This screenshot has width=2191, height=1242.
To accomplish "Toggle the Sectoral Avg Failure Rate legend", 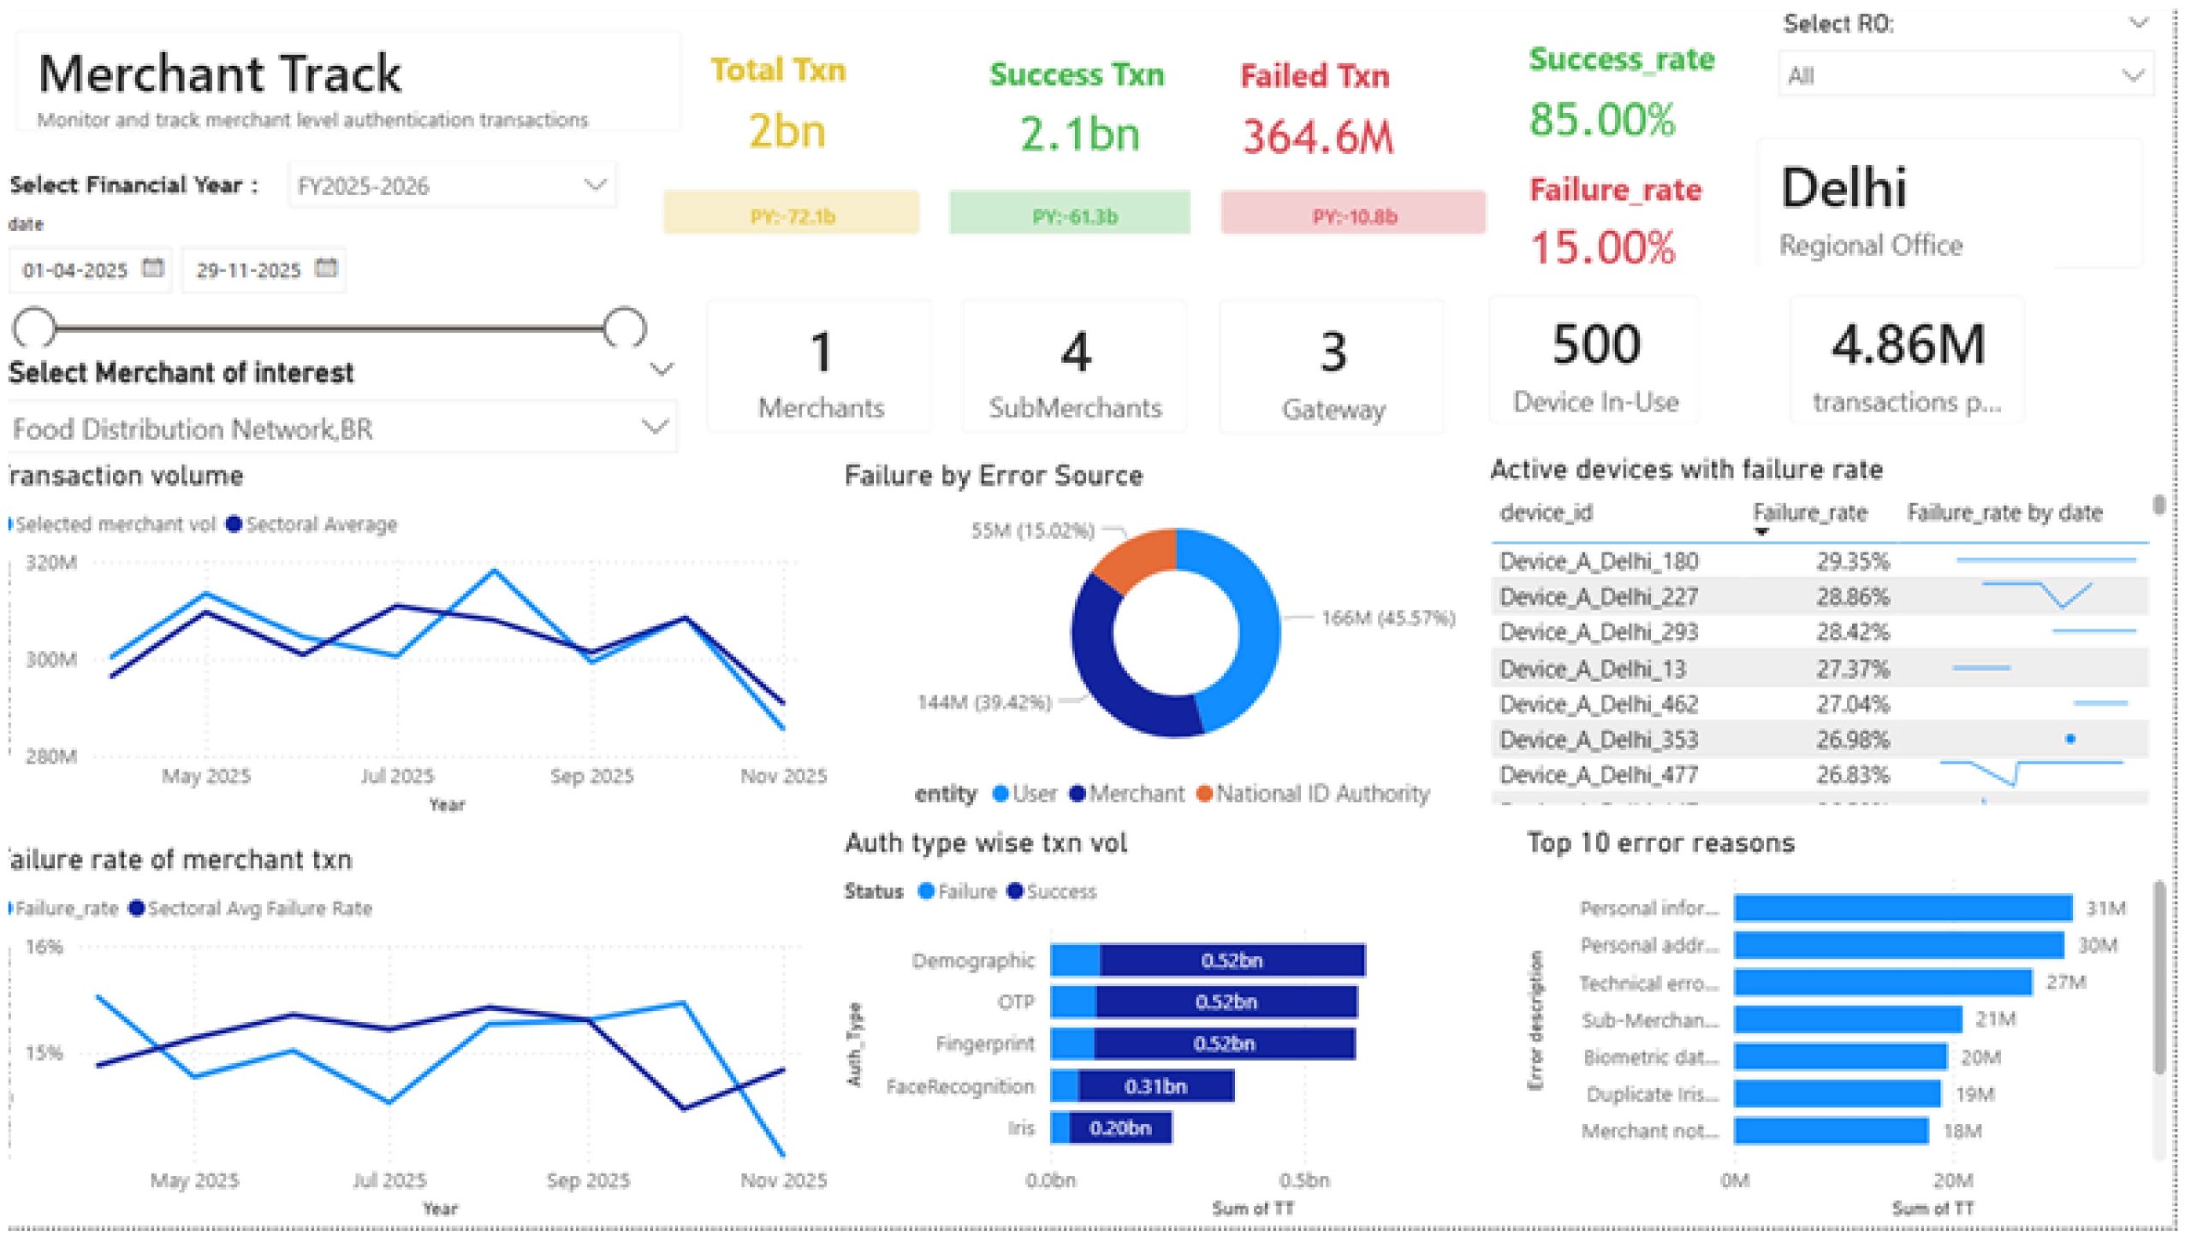I will (x=137, y=908).
